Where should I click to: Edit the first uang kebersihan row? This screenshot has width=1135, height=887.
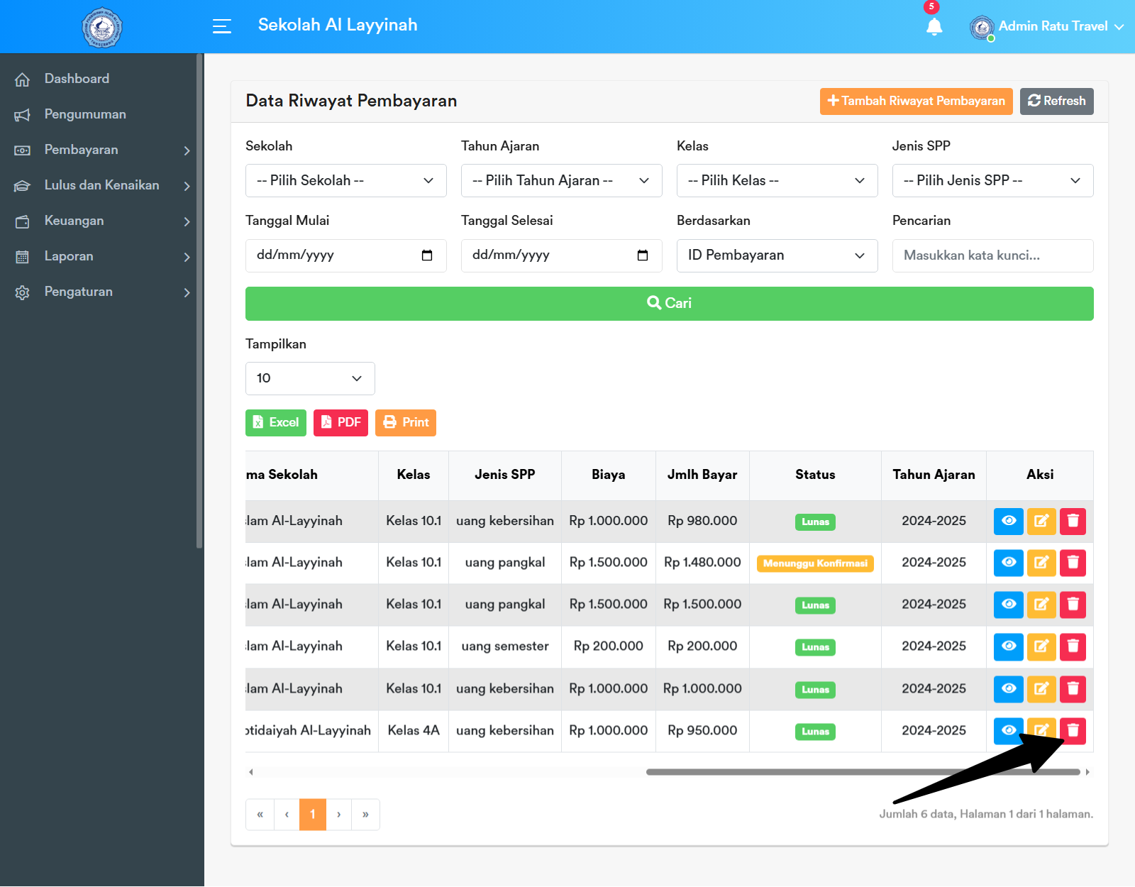(x=1041, y=521)
